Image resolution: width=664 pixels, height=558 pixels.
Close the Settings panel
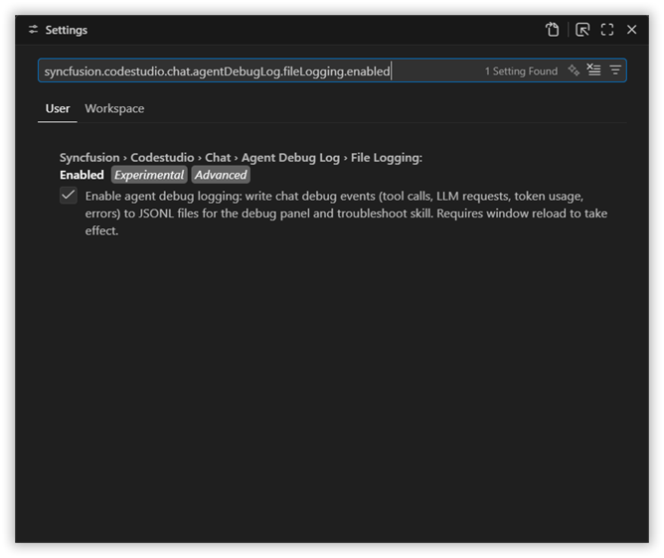pyautogui.click(x=631, y=30)
